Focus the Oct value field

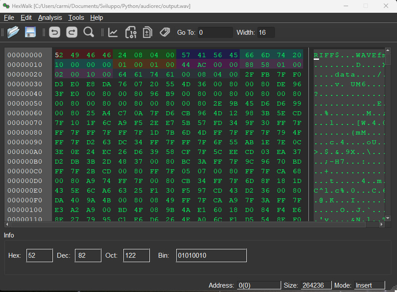pos(136,255)
